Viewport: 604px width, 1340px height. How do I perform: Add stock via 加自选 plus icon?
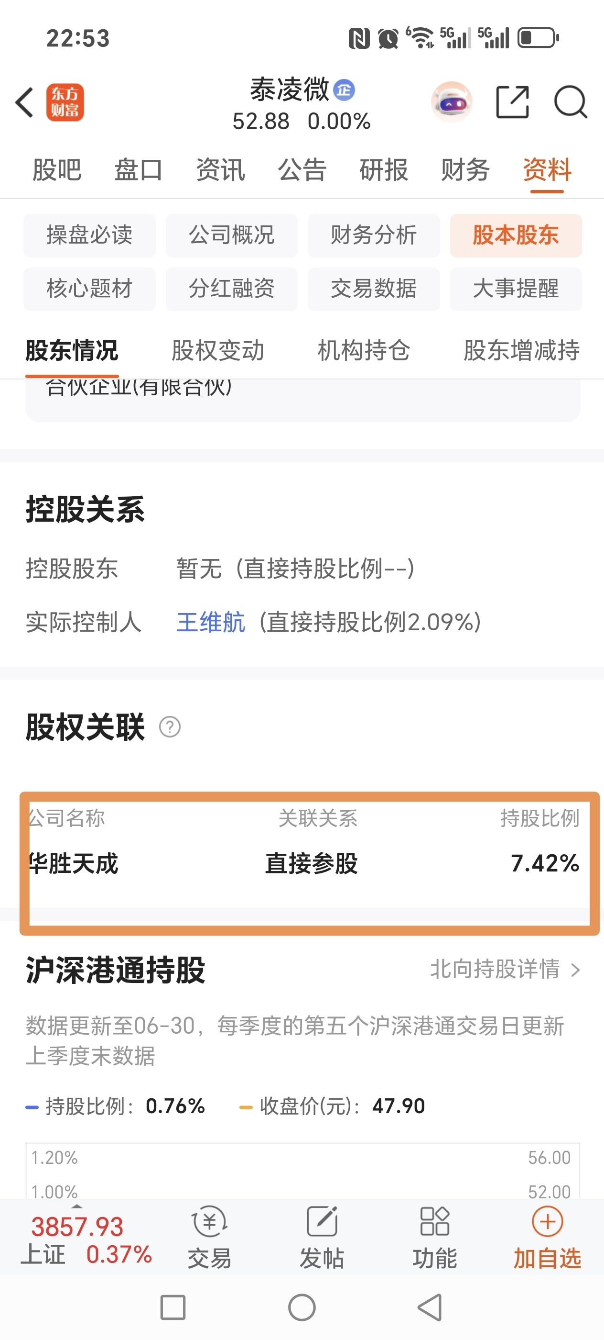tap(548, 1221)
